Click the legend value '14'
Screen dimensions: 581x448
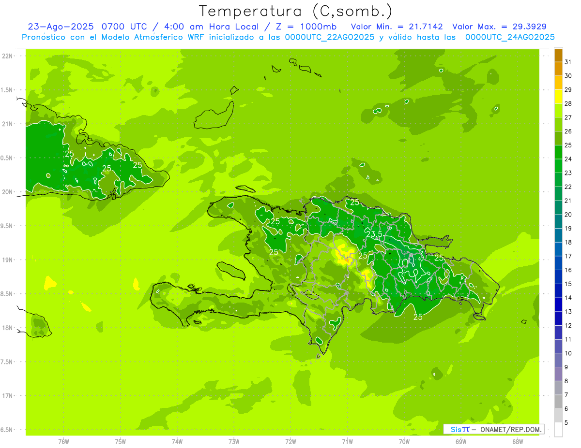click(x=568, y=298)
